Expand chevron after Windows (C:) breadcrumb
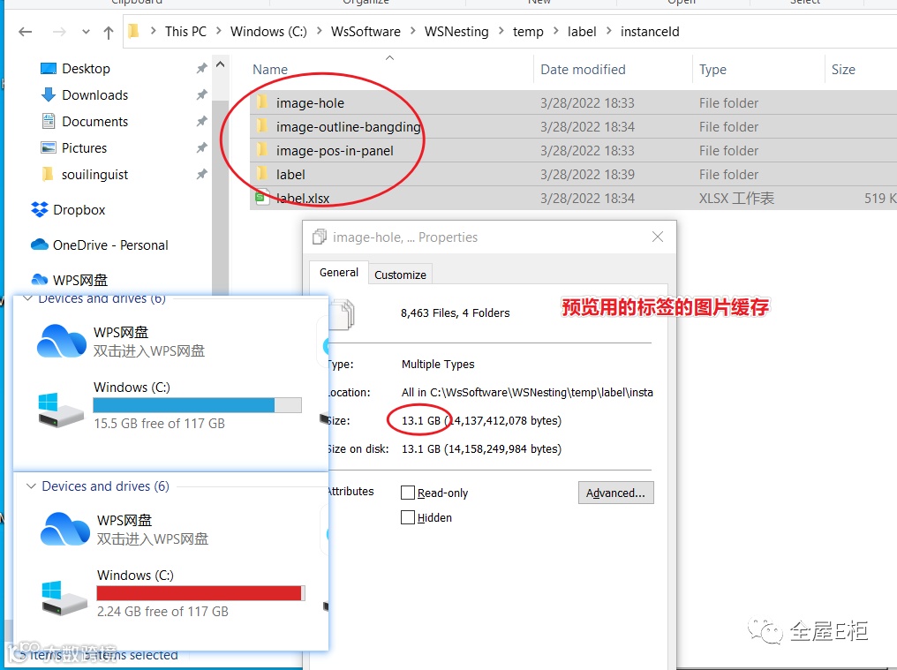897x670 pixels. point(319,31)
